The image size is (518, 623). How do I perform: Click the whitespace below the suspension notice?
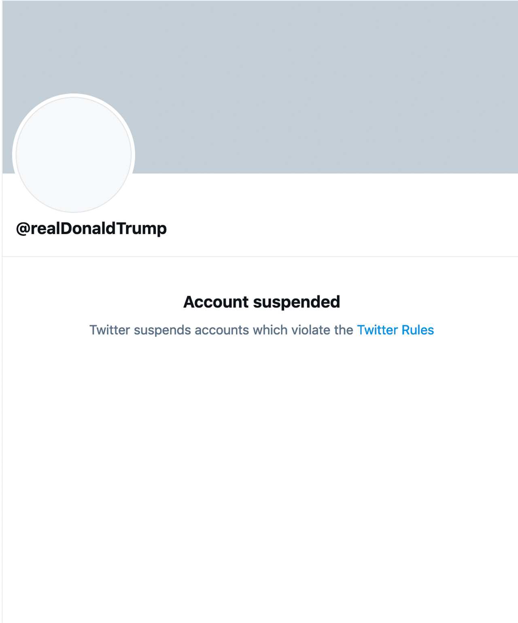tap(259, 445)
